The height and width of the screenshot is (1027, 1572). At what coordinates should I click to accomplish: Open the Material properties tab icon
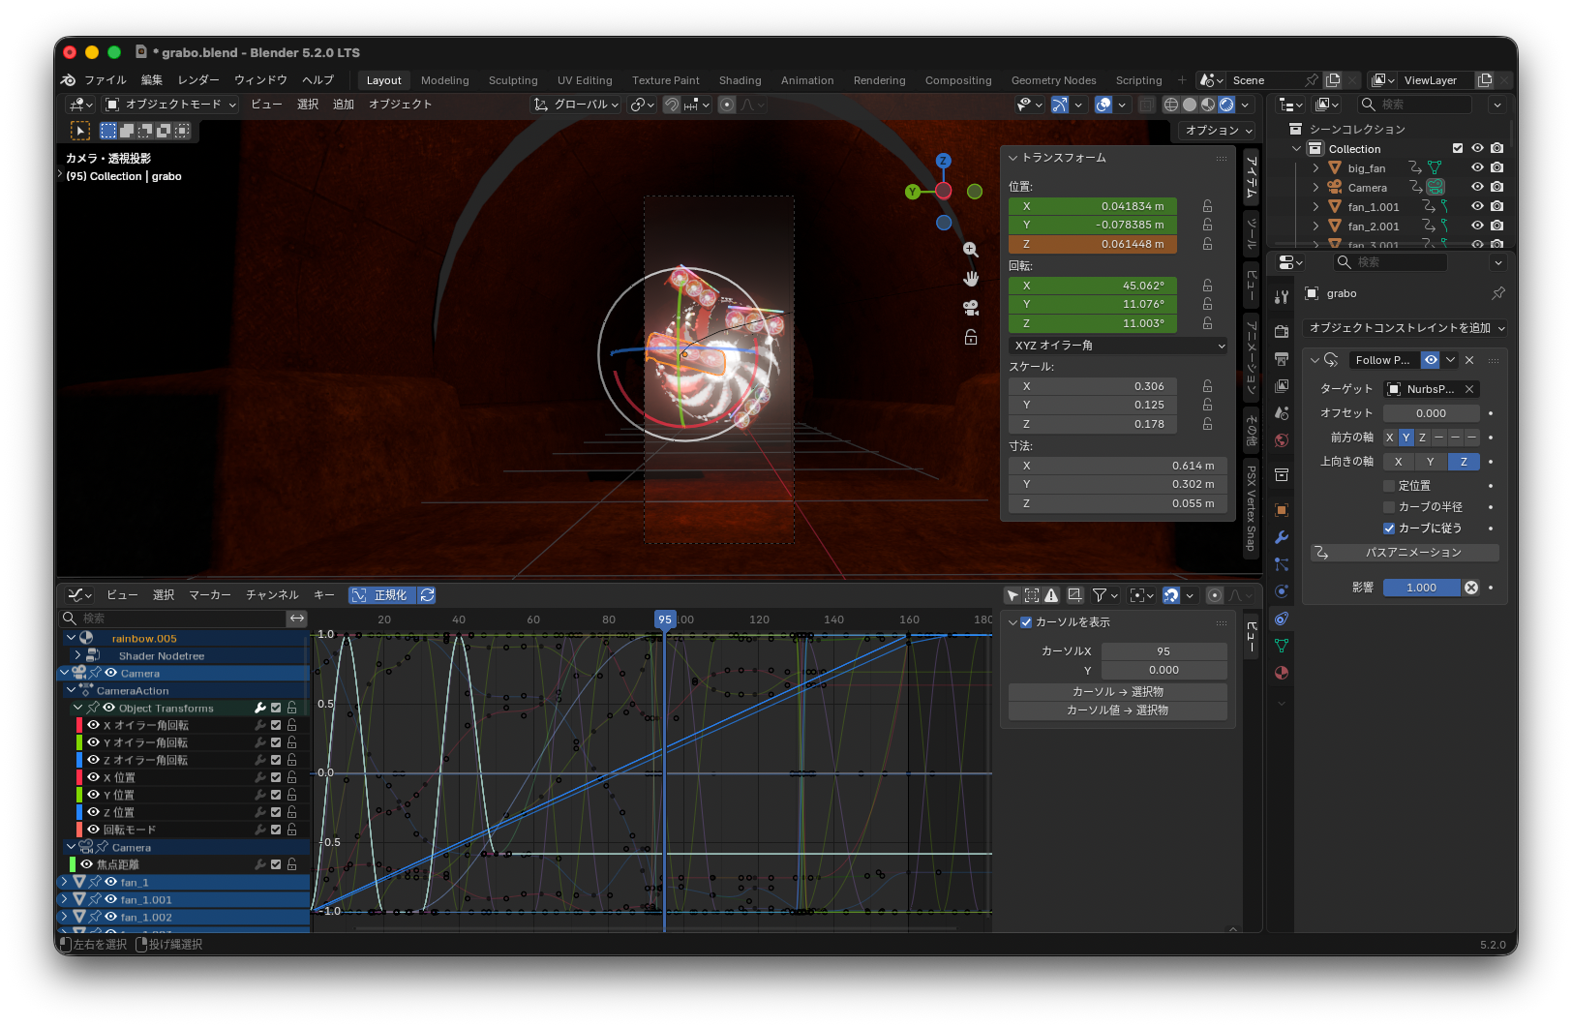pos(1282,673)
